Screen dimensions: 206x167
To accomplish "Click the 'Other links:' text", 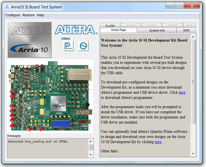I will (110, 151).
